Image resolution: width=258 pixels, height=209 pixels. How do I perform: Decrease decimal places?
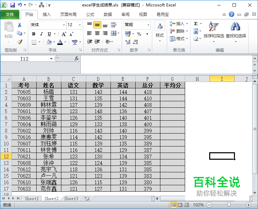[x=135, y=42]
